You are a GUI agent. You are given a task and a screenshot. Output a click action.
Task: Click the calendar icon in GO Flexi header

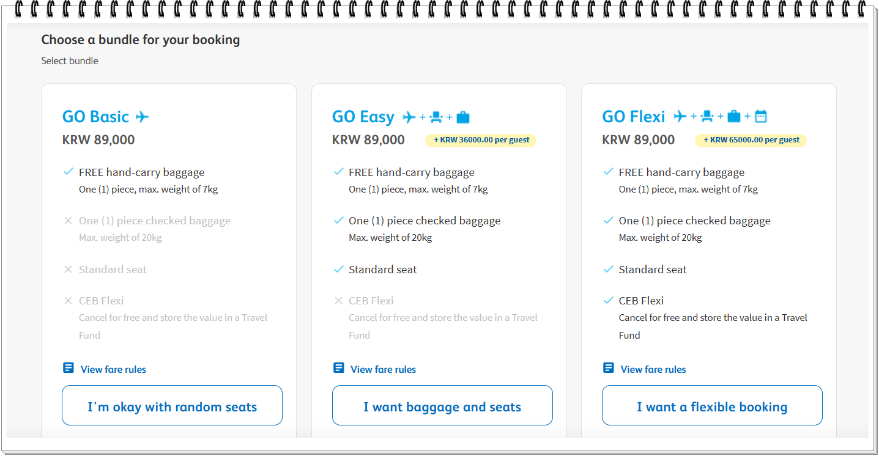pos(760,116)
